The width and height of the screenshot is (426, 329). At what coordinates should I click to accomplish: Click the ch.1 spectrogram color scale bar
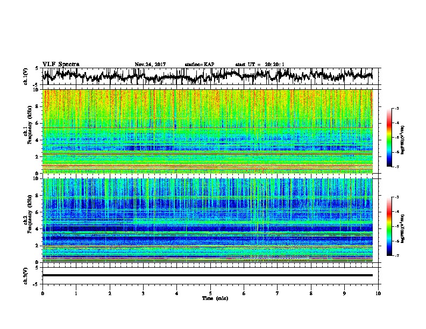tap(389, 138)
